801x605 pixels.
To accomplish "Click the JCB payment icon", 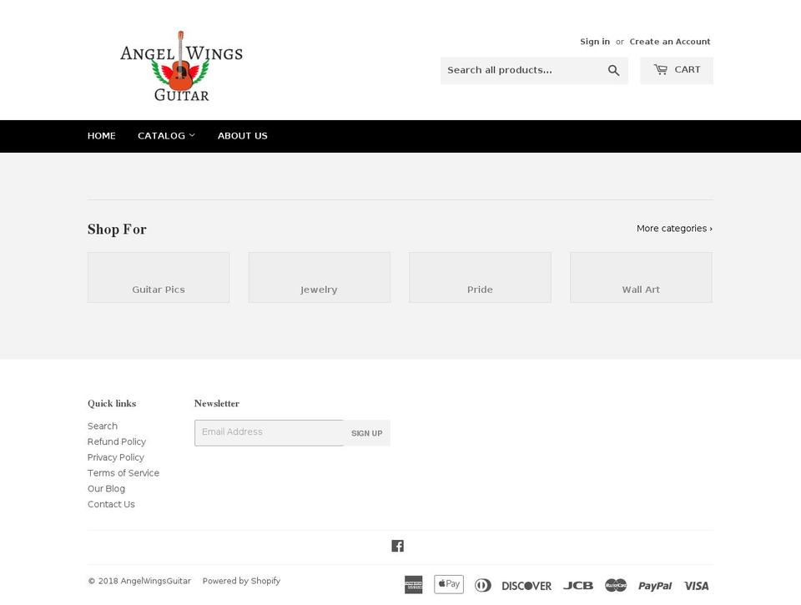I will tap(577, 586).
